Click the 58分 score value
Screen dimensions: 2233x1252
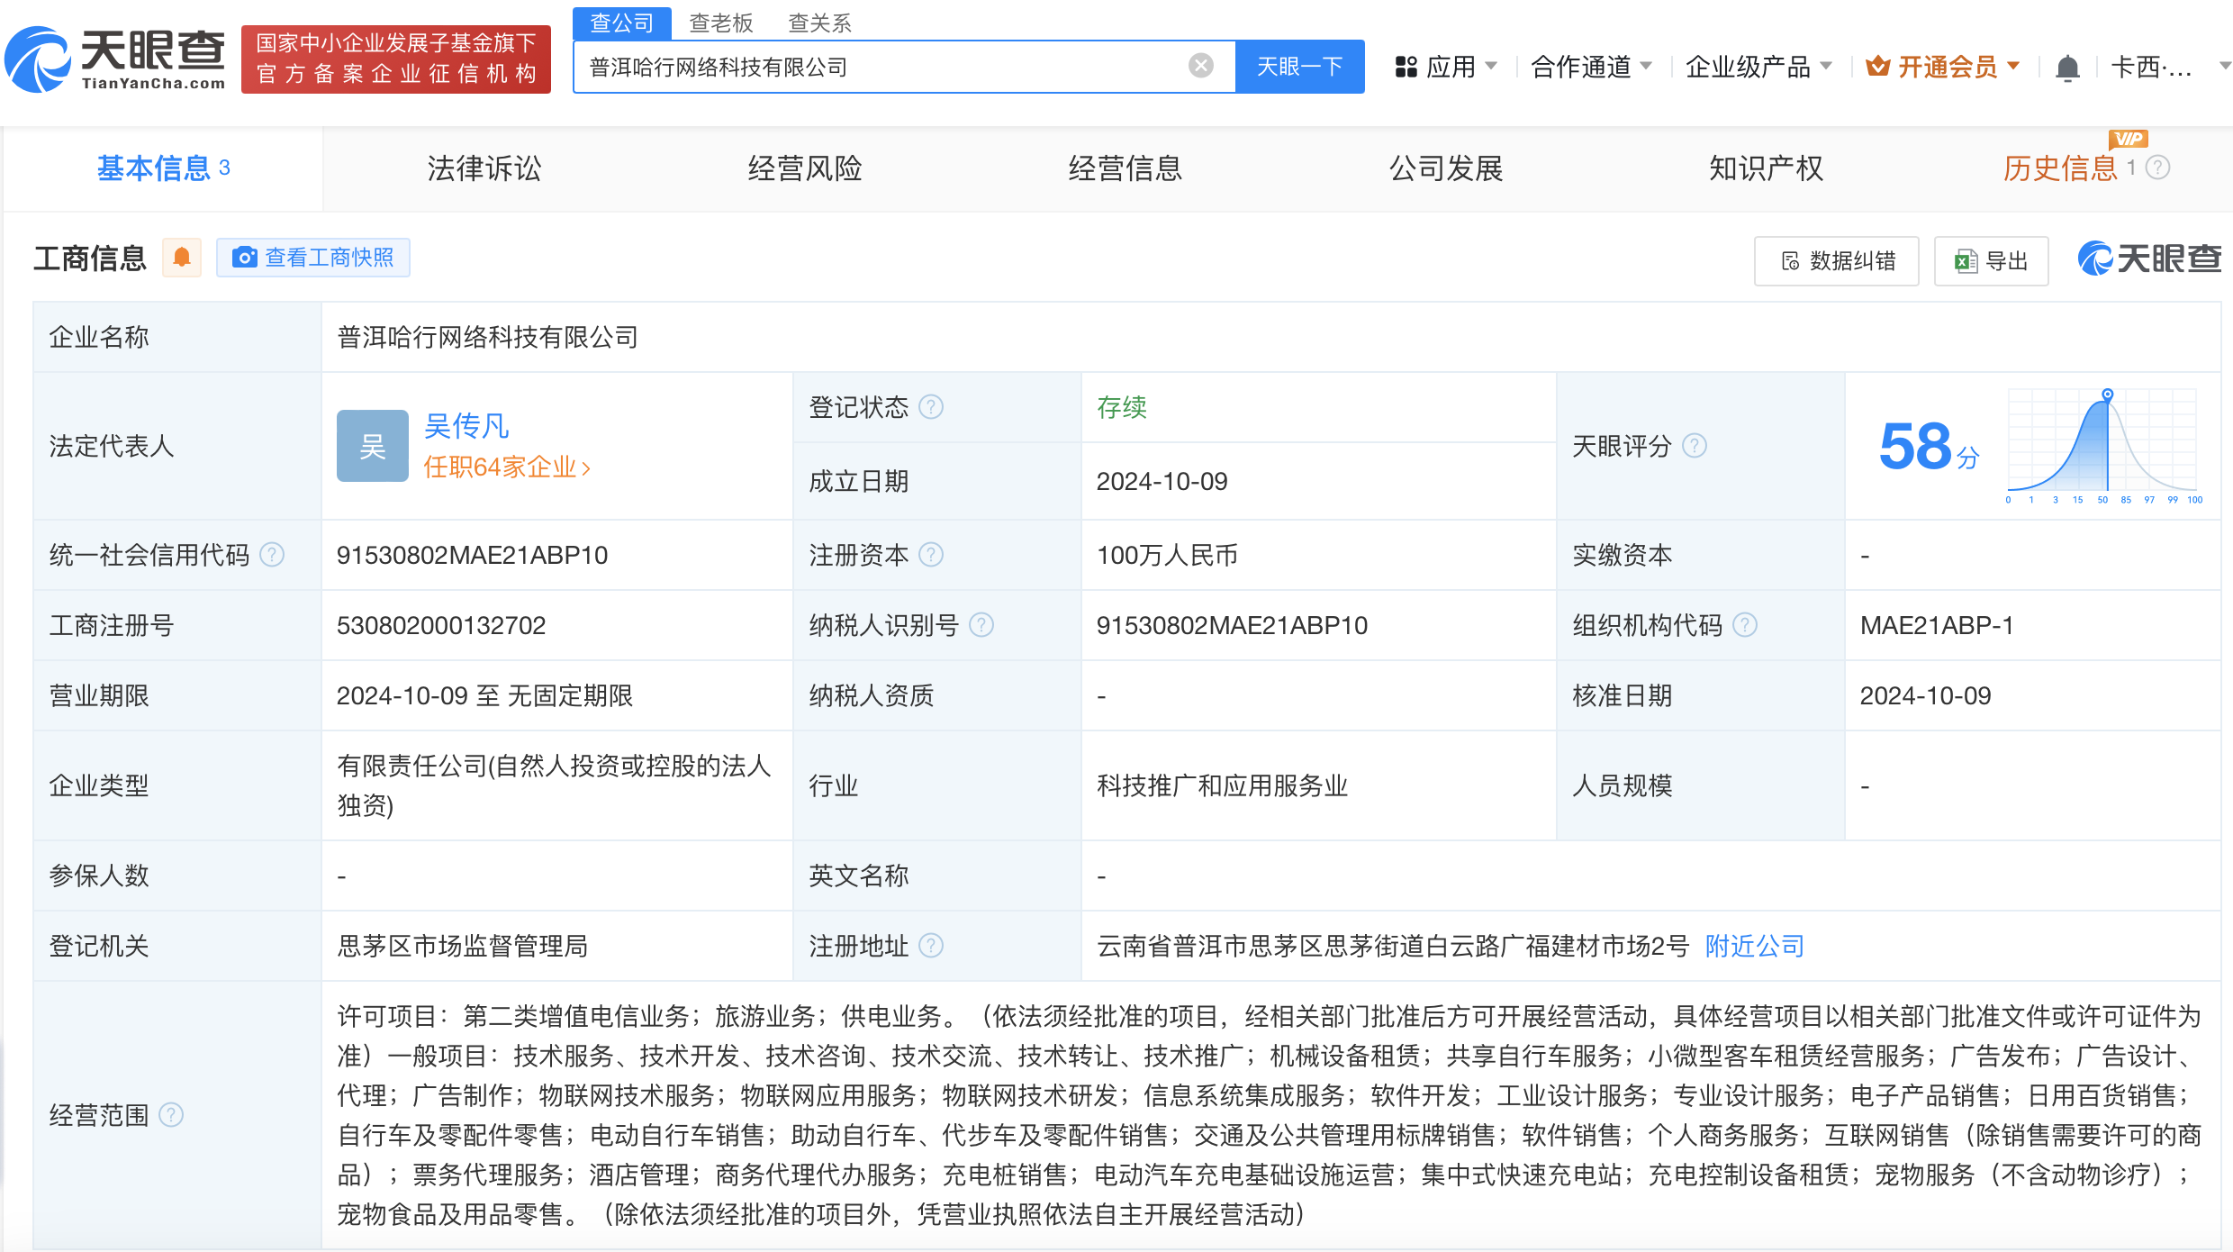point(1929,448)
